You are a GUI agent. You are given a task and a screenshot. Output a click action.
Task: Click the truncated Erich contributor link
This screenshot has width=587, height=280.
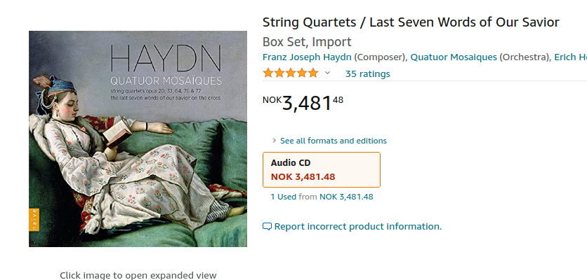coord(569,57)
